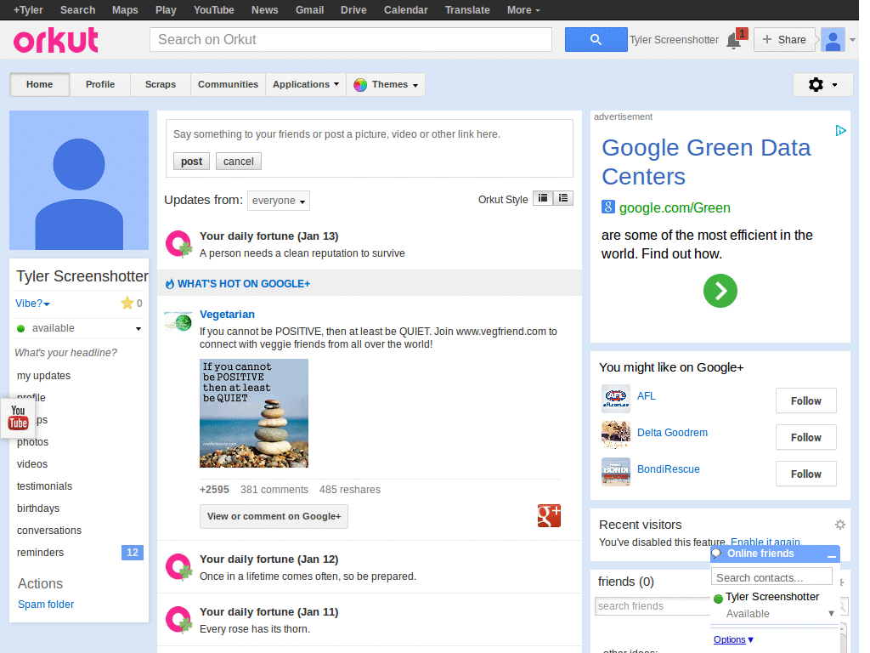Click the flame icon beside What's Hot
The image size is (870, 653).
(x=170, y=284)
